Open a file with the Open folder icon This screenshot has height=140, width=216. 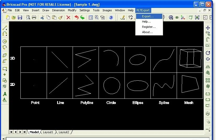[x=14, y=18]
